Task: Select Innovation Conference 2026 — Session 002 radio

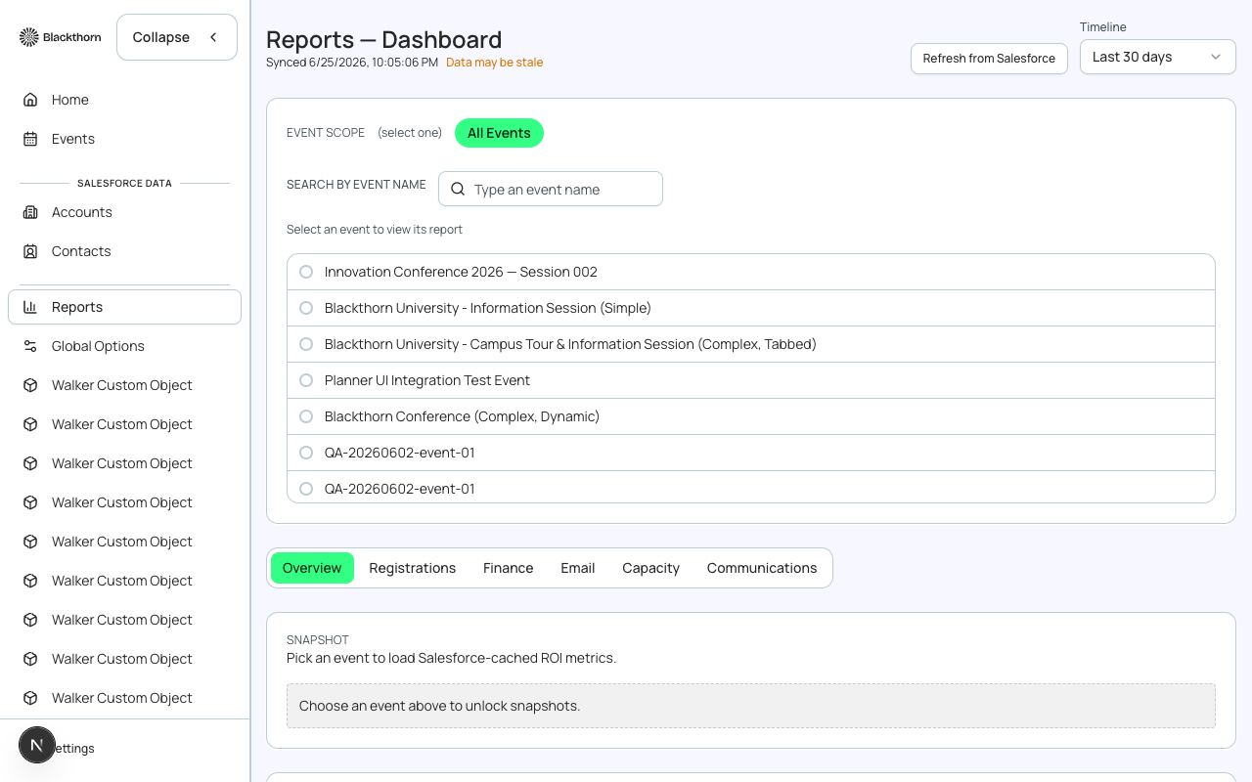Action: coord(306,272)
